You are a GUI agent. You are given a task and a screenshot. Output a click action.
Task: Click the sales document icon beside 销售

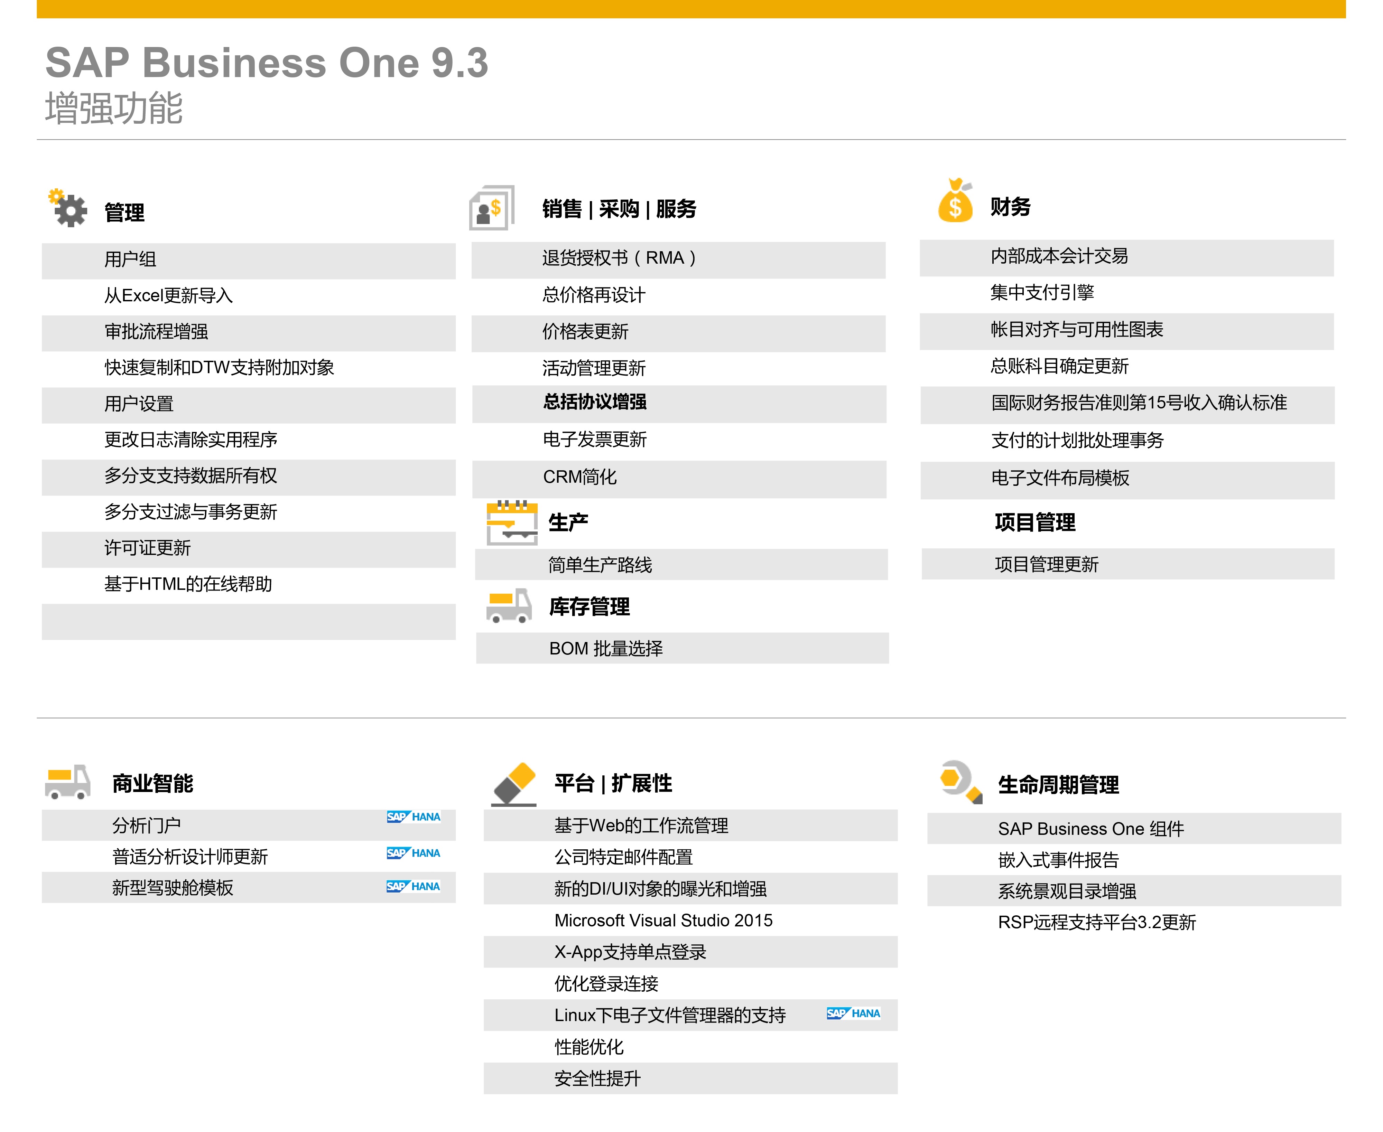point(492,208)
